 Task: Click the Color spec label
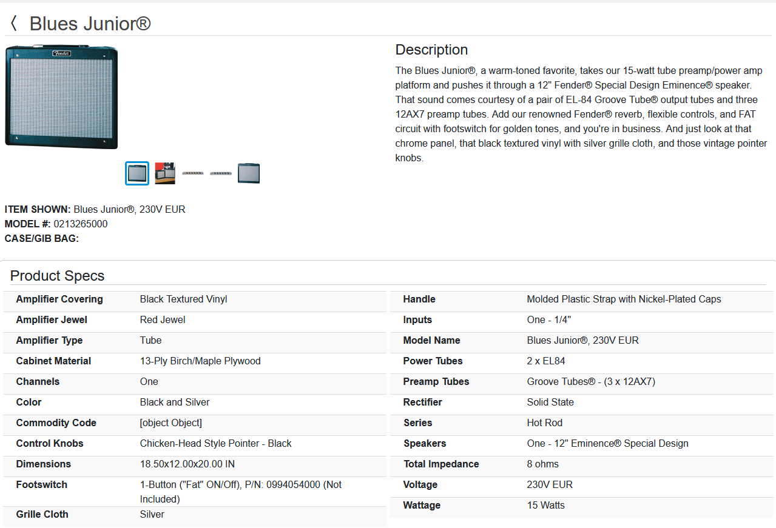(x=29, y=402)
